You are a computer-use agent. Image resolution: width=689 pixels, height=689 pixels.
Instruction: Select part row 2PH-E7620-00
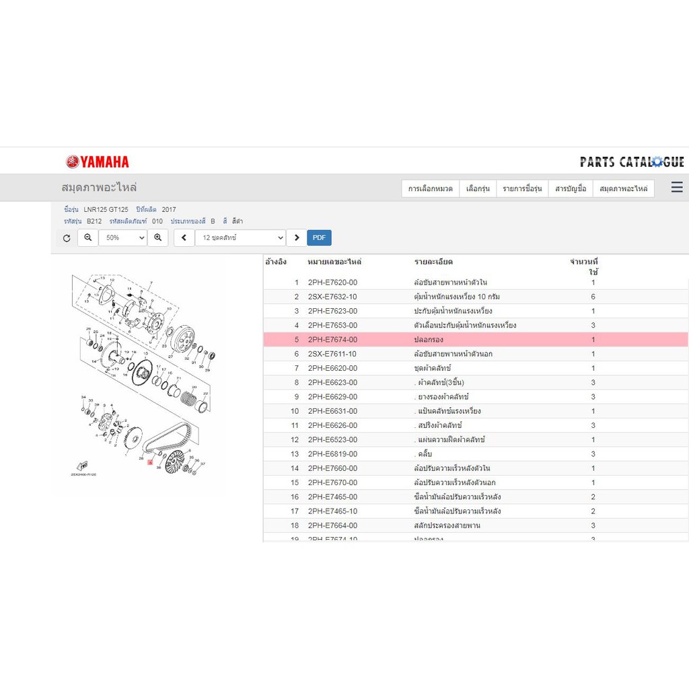click(476, 282)
